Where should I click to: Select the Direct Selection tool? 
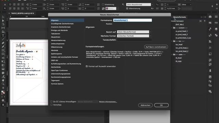coord(3,20)
